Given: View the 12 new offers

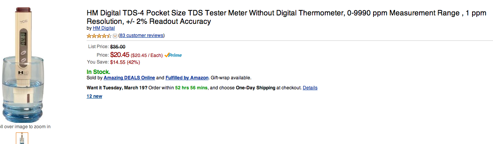Looking at the screenshot, I should click(94, 96).
